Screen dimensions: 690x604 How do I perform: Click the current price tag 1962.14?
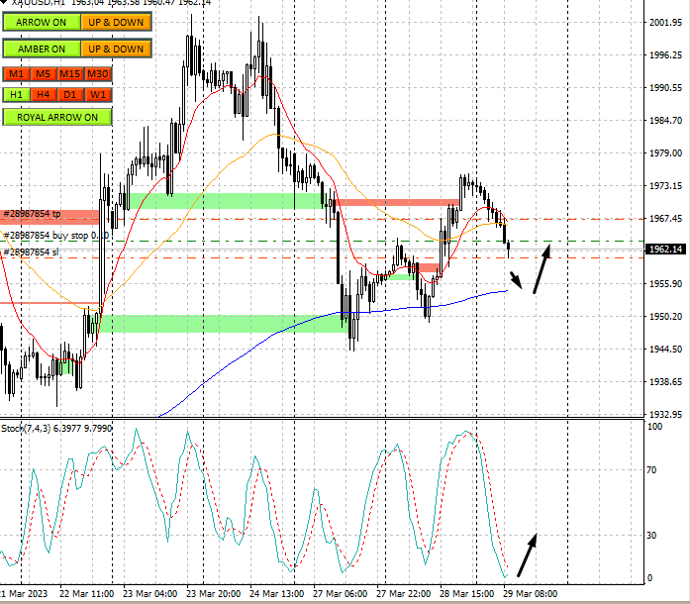(666, 250)
